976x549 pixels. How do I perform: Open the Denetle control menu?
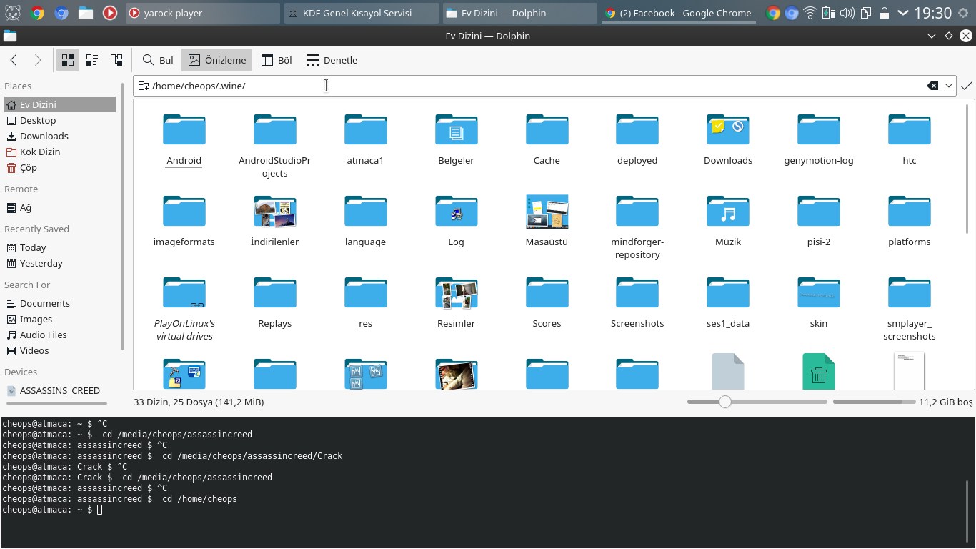(332, 60)
